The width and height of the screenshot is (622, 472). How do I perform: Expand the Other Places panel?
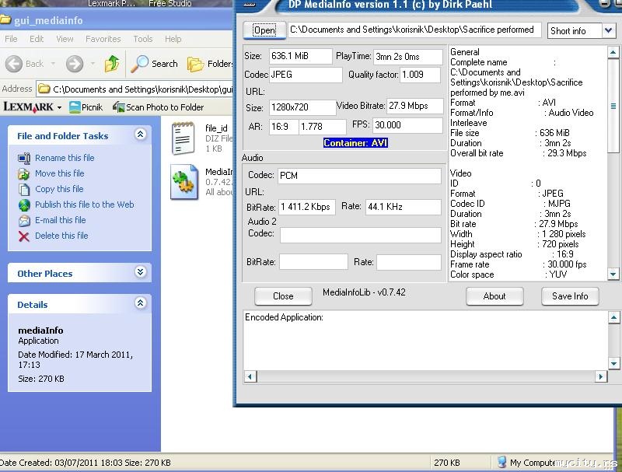click(x=141, y=272)
